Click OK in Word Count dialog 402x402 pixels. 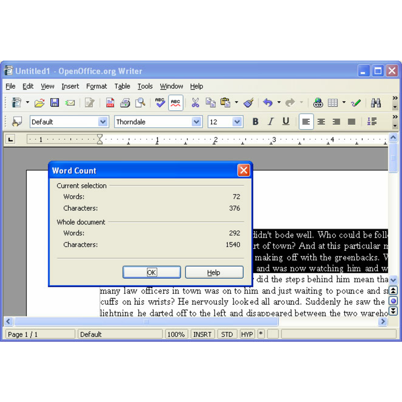click(152, 272)
